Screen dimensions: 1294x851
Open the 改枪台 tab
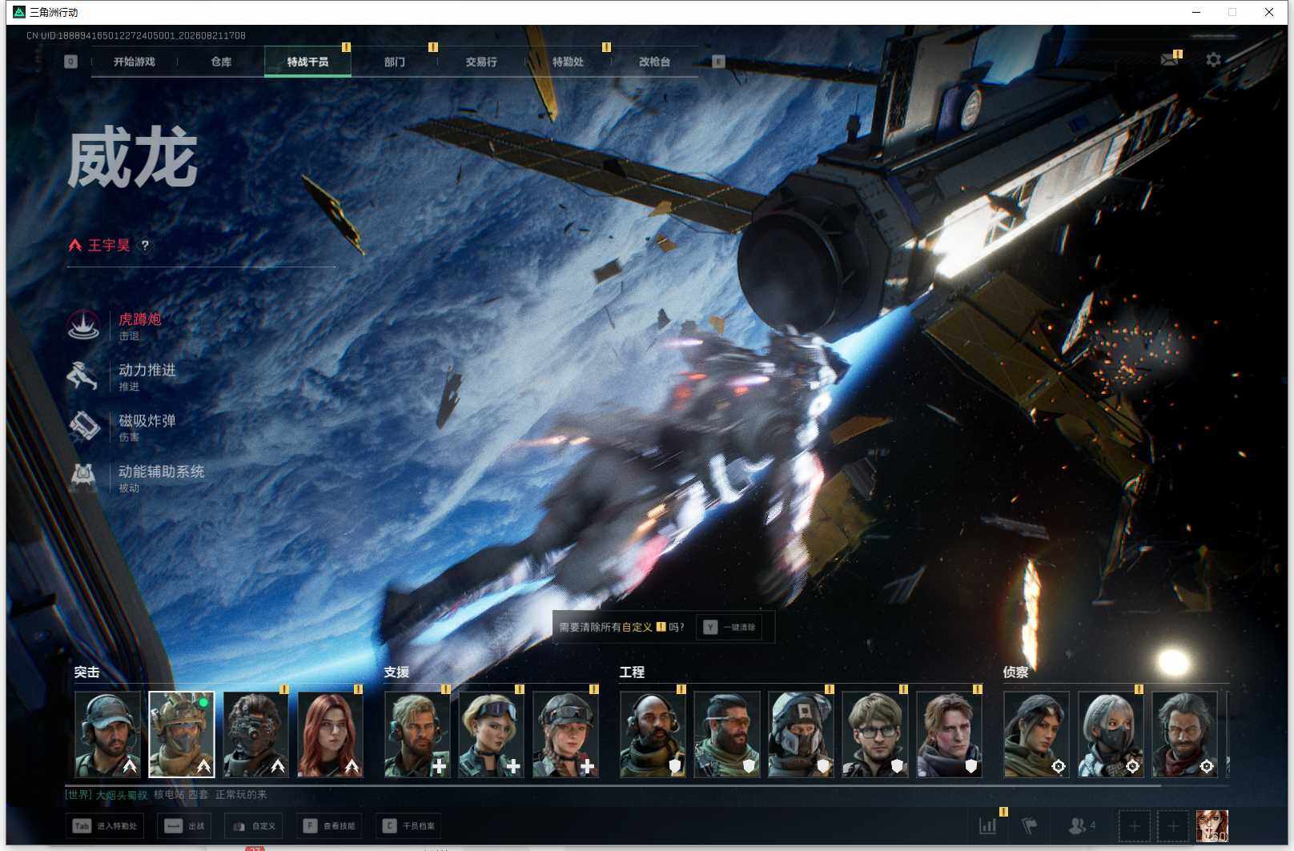654,62
